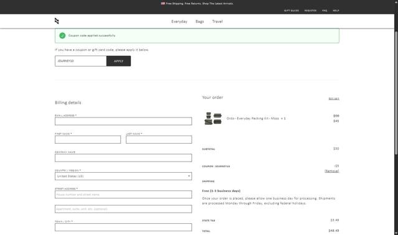
Task: Open the Travel menu
Action: coord(217,22)
